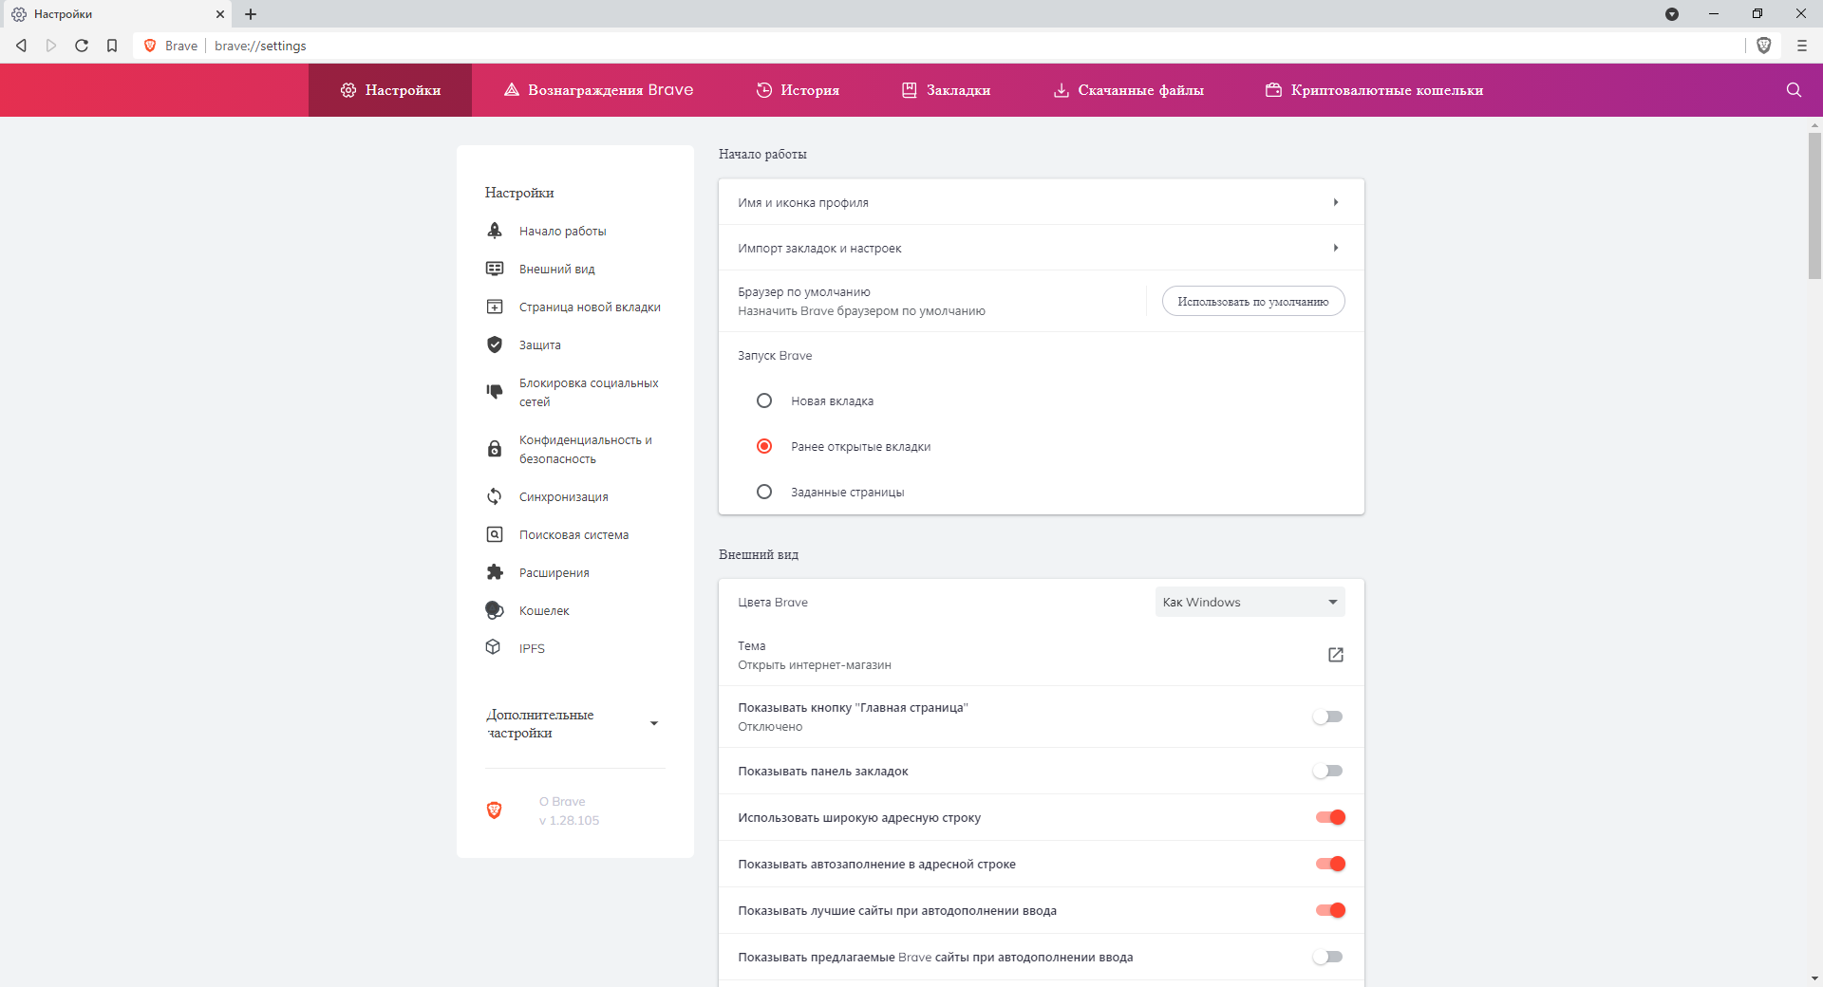The width and height of the screenshot is (1823, 987).
Task: Click the tab search dropdown circle icon
Action: [1672, 14]
